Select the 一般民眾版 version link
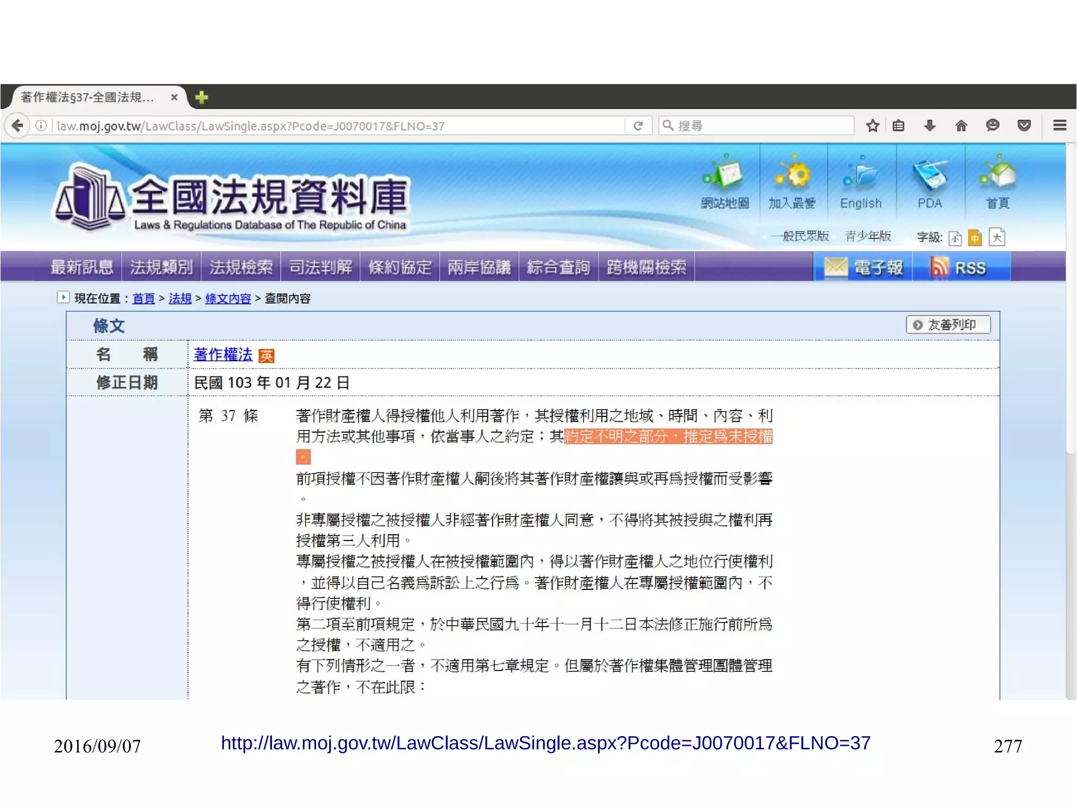The image size is (1077, 807). pos(800,236)
